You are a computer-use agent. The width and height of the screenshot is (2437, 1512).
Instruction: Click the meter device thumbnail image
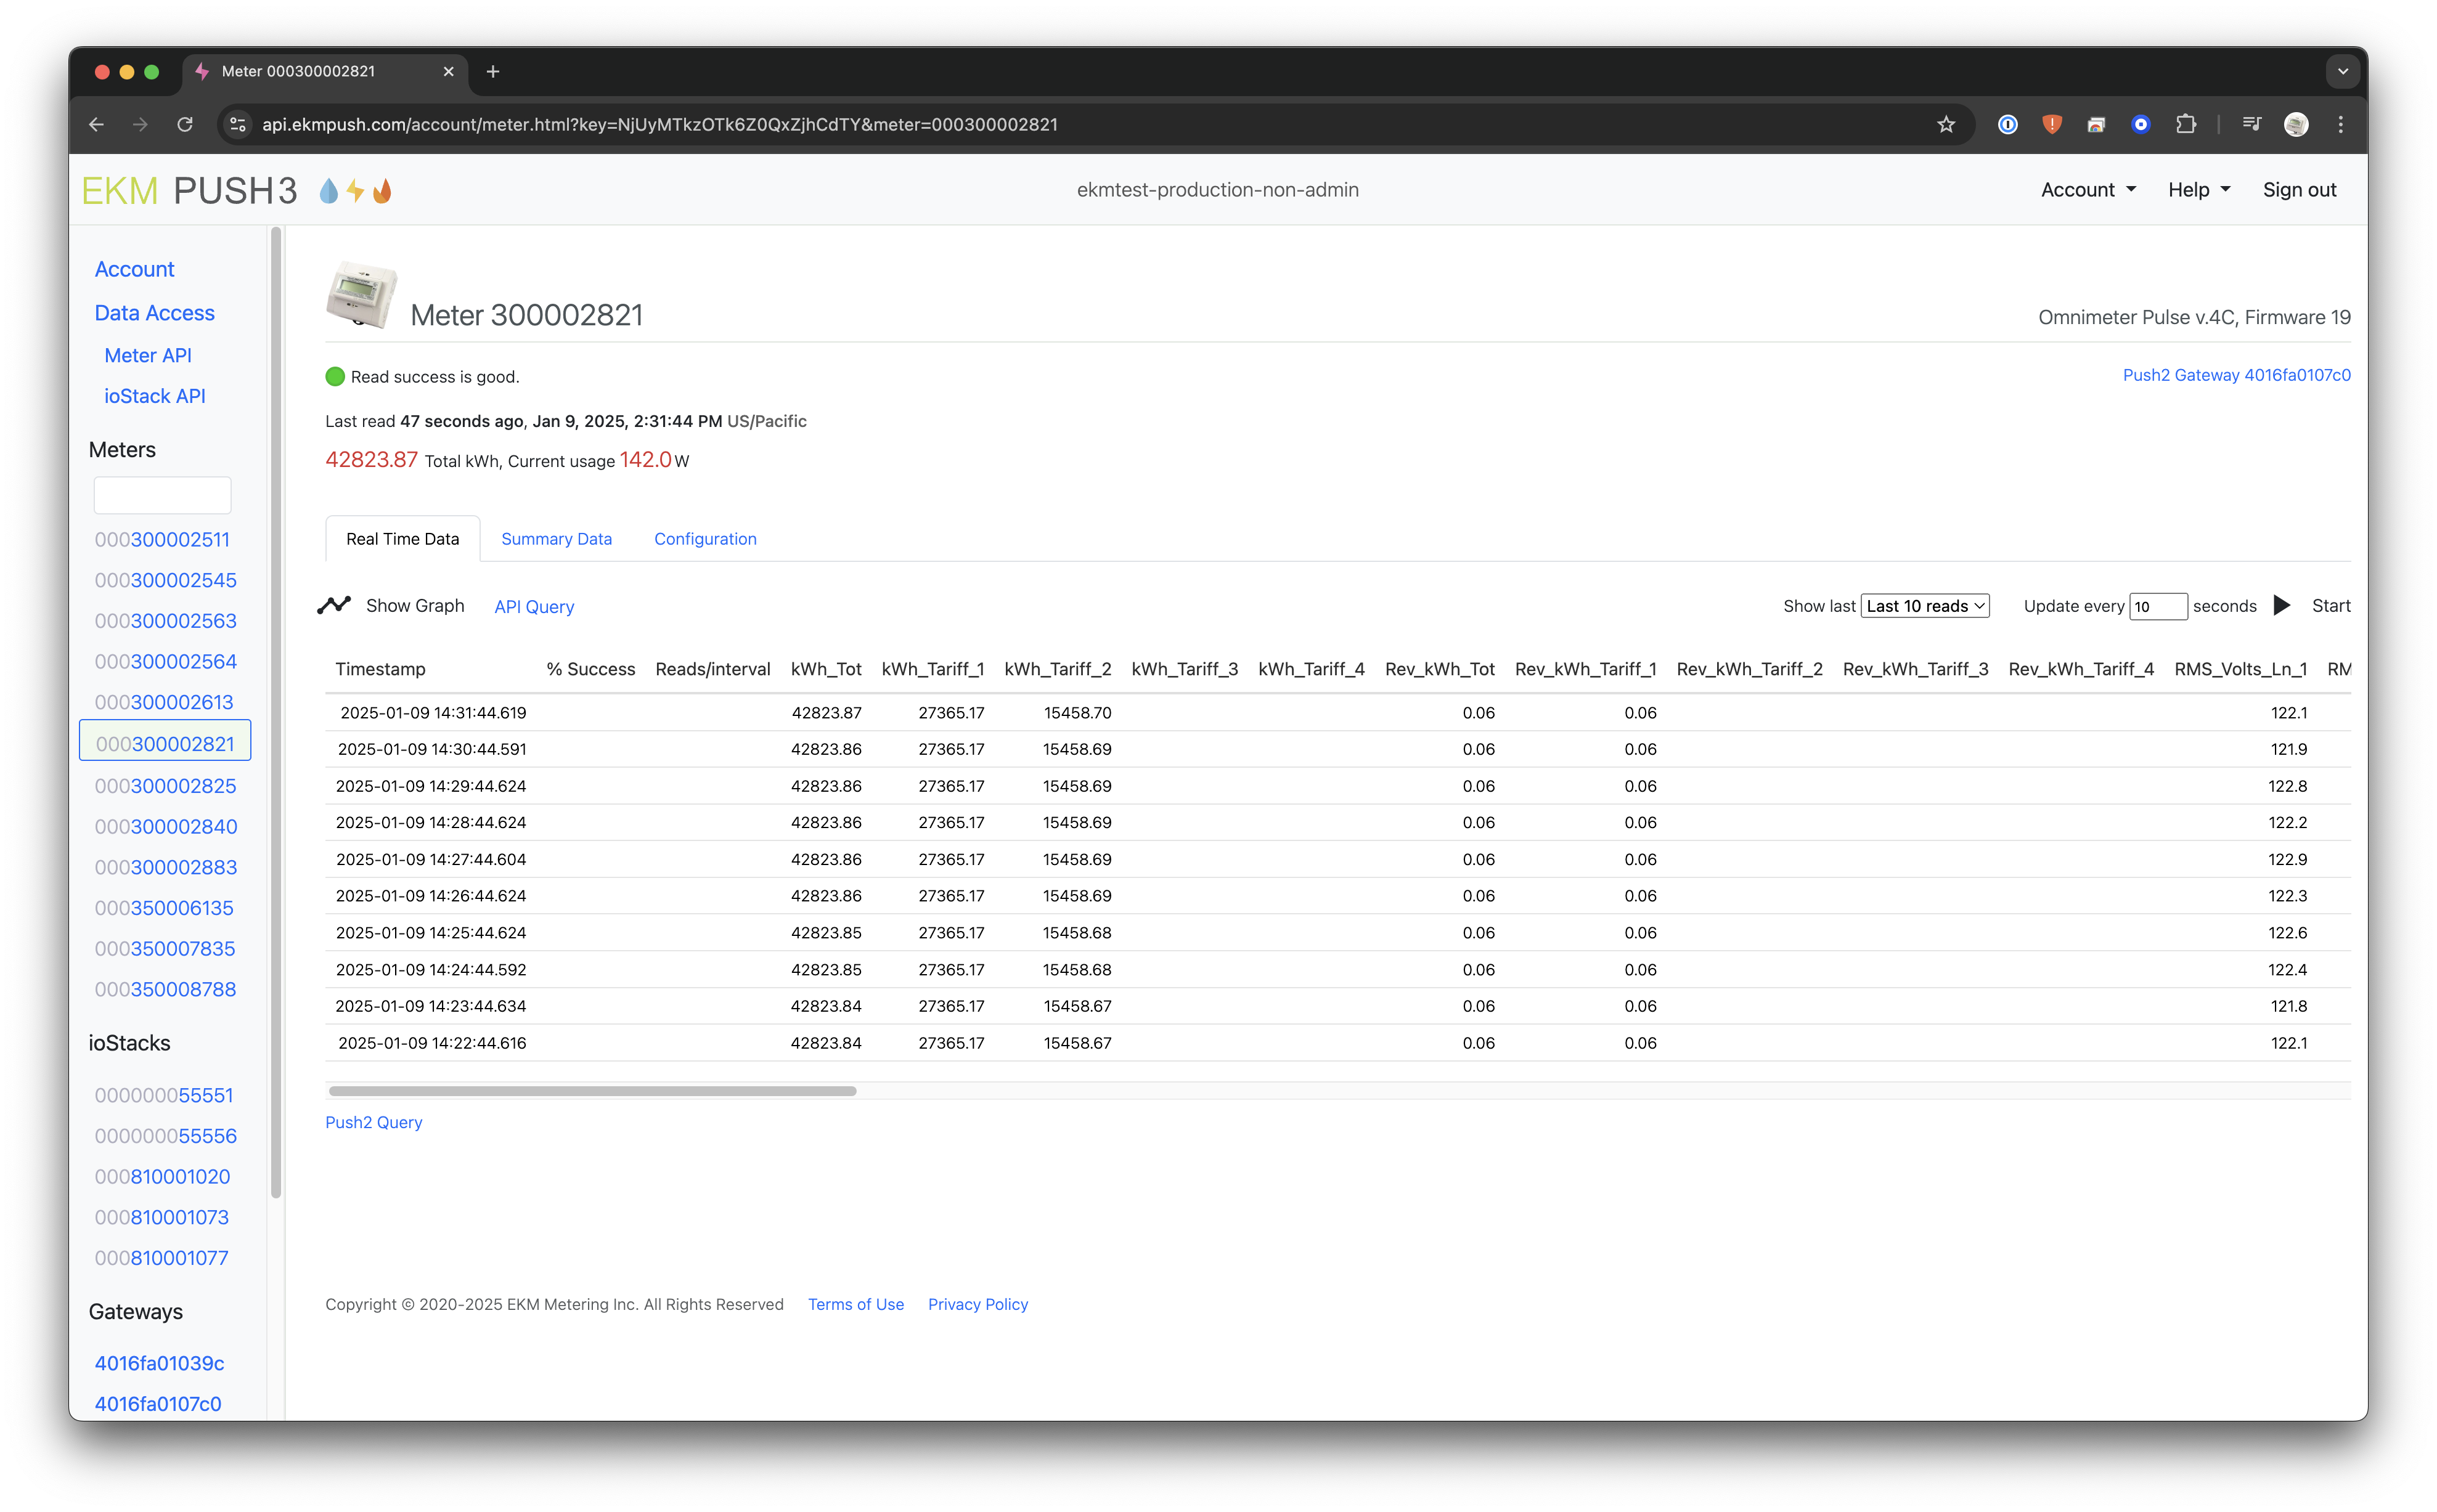point(361,295)
